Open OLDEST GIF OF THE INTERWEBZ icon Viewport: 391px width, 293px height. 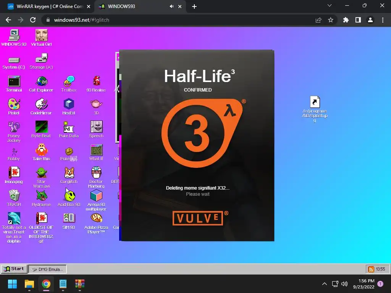click(x=41, y=228)
